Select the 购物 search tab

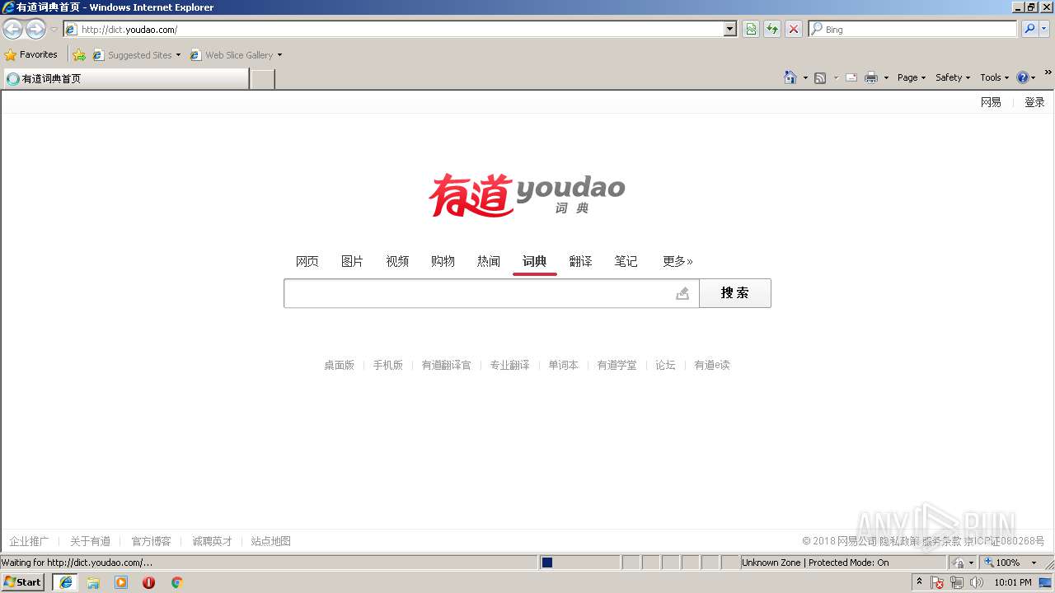[x=443, y=261]
